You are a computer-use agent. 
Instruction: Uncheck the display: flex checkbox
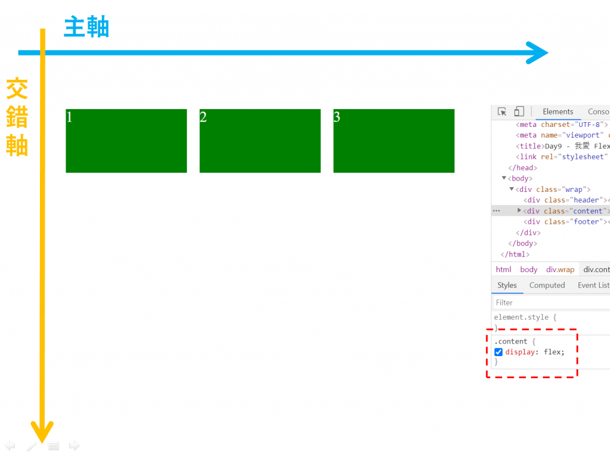pyautogui.click(x=499, y=352)
